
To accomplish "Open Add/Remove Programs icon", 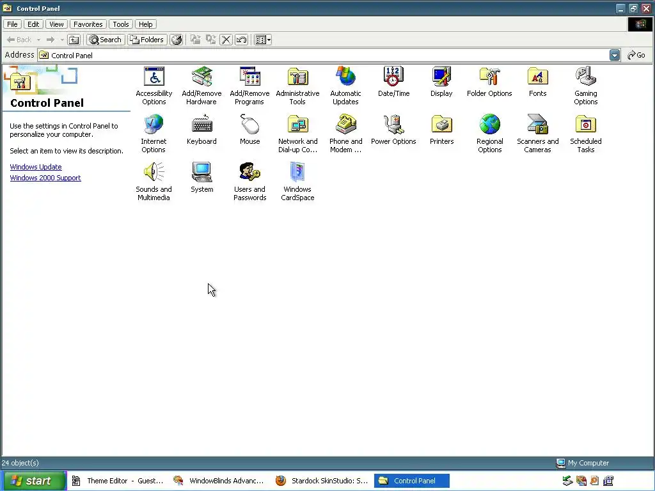I will 249,86.
